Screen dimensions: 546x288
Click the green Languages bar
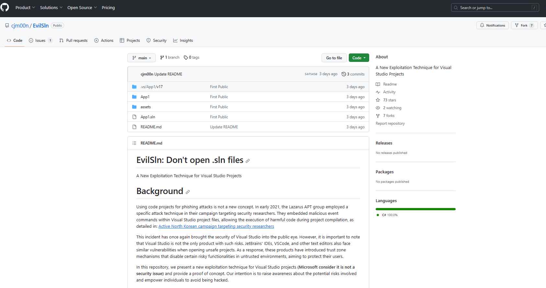tap(415, 209)
